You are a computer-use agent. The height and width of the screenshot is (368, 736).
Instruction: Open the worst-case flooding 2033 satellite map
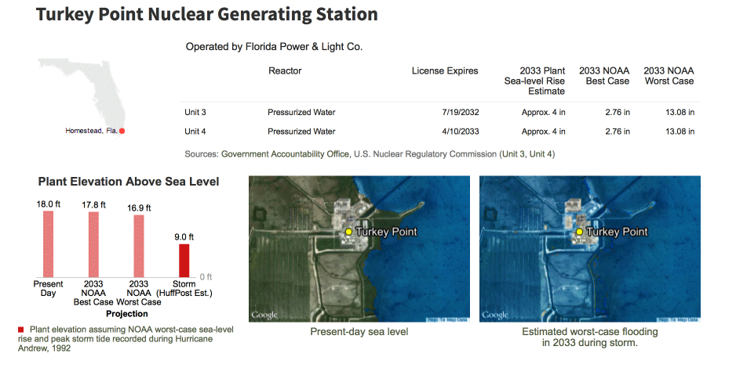pos(590,249)
